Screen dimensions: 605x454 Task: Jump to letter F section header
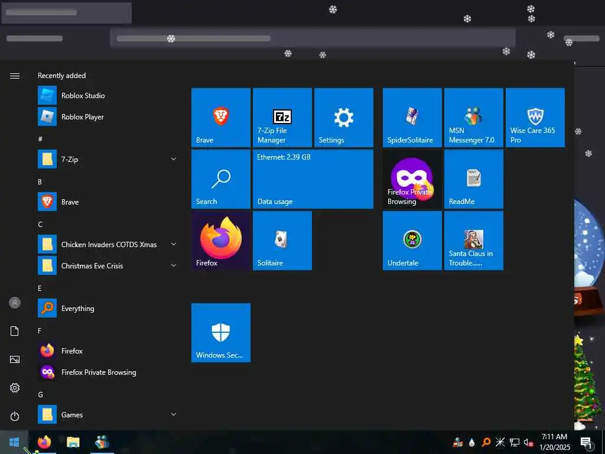[40, 331]
